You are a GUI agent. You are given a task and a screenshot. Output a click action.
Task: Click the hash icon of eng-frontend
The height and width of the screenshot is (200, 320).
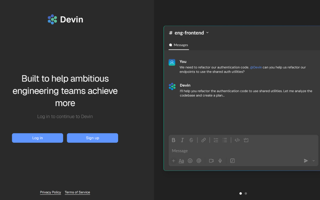[171, 33]
